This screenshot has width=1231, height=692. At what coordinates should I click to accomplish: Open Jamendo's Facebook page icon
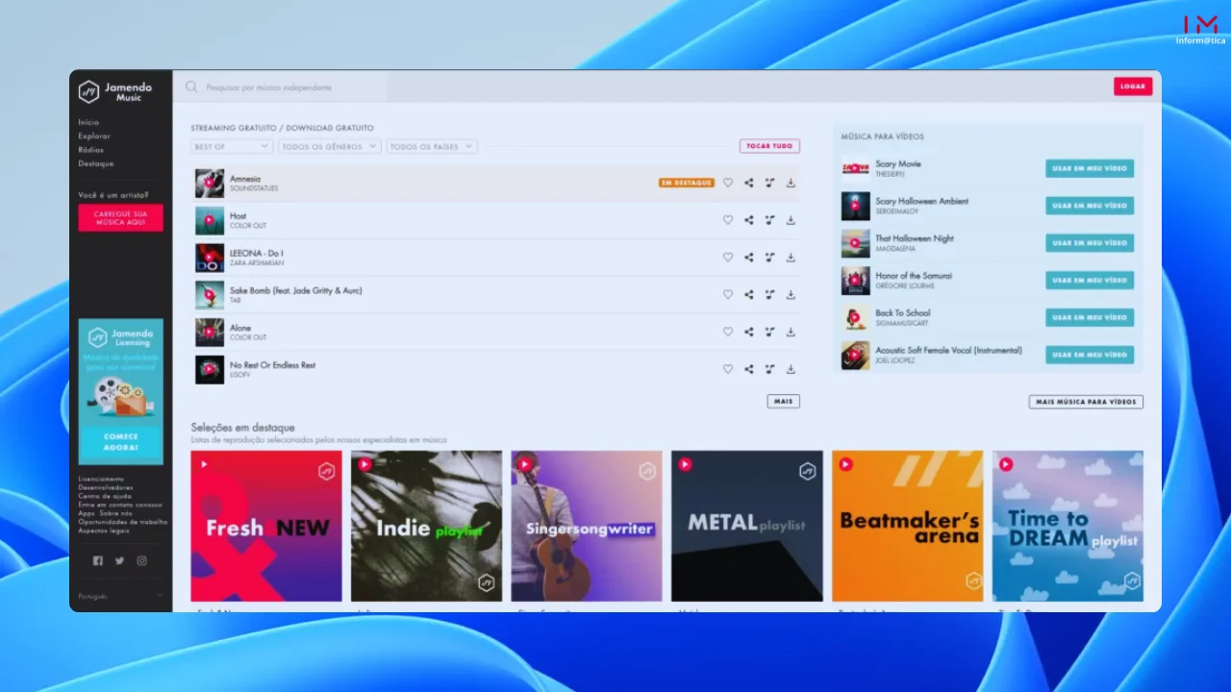pyautogui.click(x=97, y=560)
